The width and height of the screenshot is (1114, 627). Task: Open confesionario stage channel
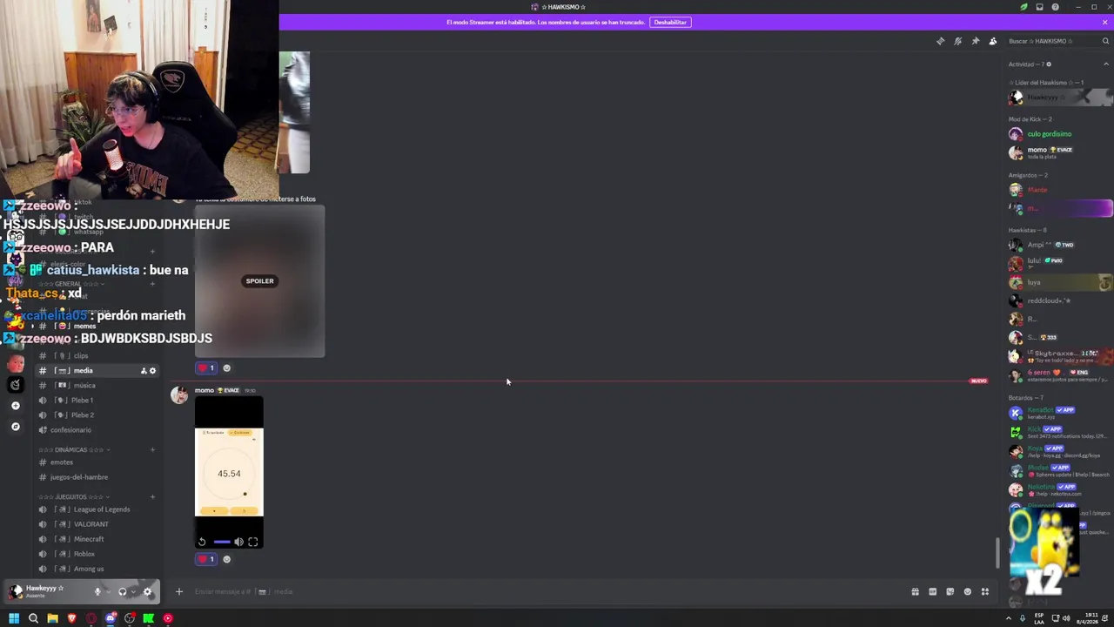(x=96, y=429)
